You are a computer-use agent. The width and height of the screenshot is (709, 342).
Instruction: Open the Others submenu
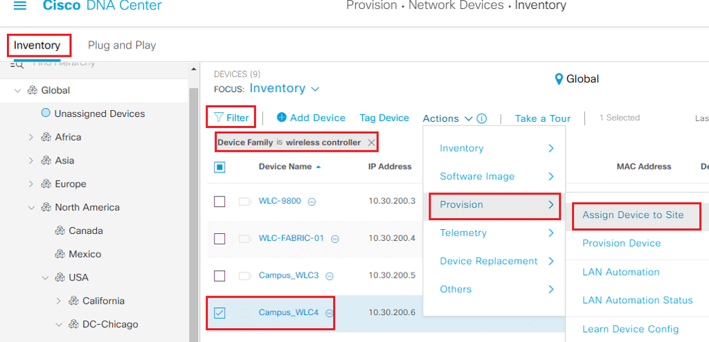pos(494,289)
